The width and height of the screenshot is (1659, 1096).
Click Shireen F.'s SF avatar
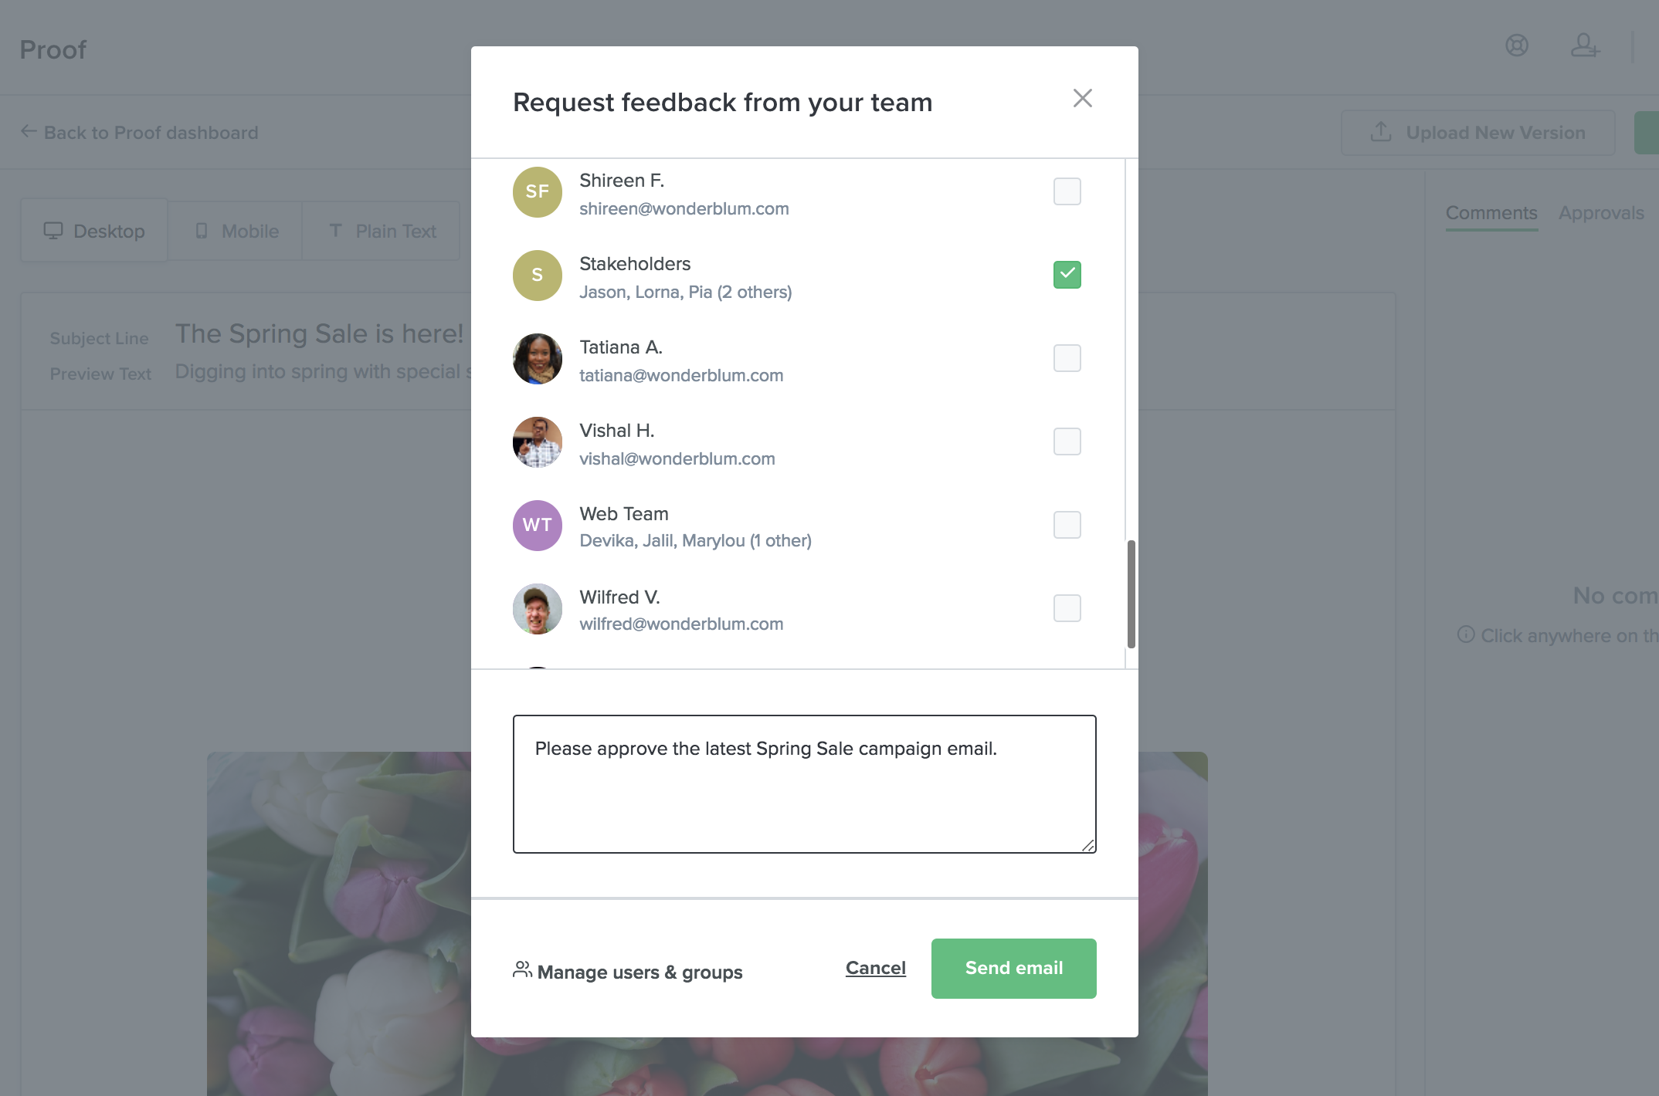click(x=537, y=192)
